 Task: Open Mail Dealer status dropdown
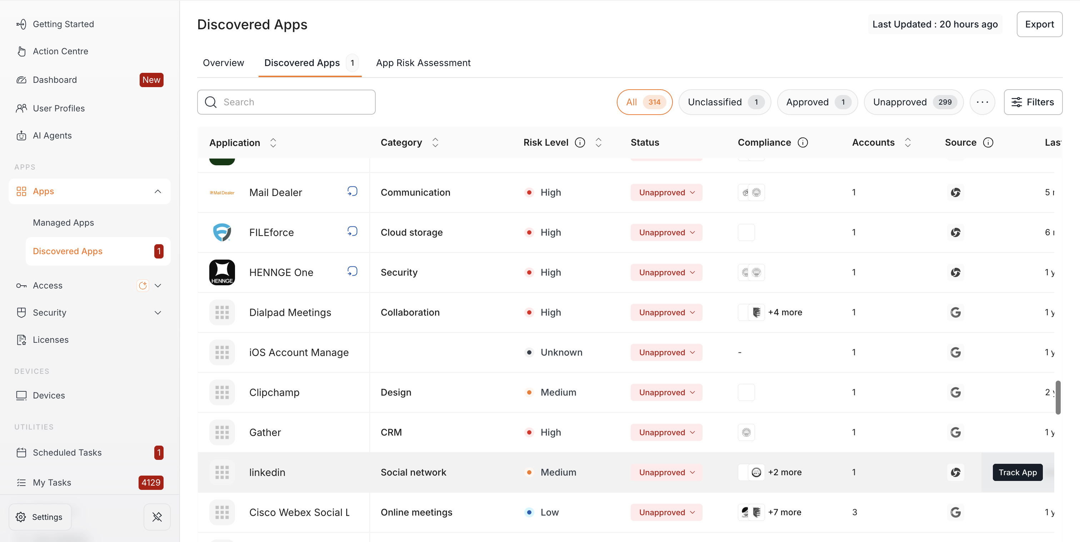[x=667, y=192]
